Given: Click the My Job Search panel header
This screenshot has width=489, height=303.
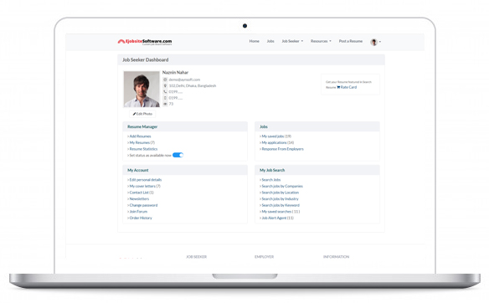Looking at the screenshot, I should (x=317, y=170).
